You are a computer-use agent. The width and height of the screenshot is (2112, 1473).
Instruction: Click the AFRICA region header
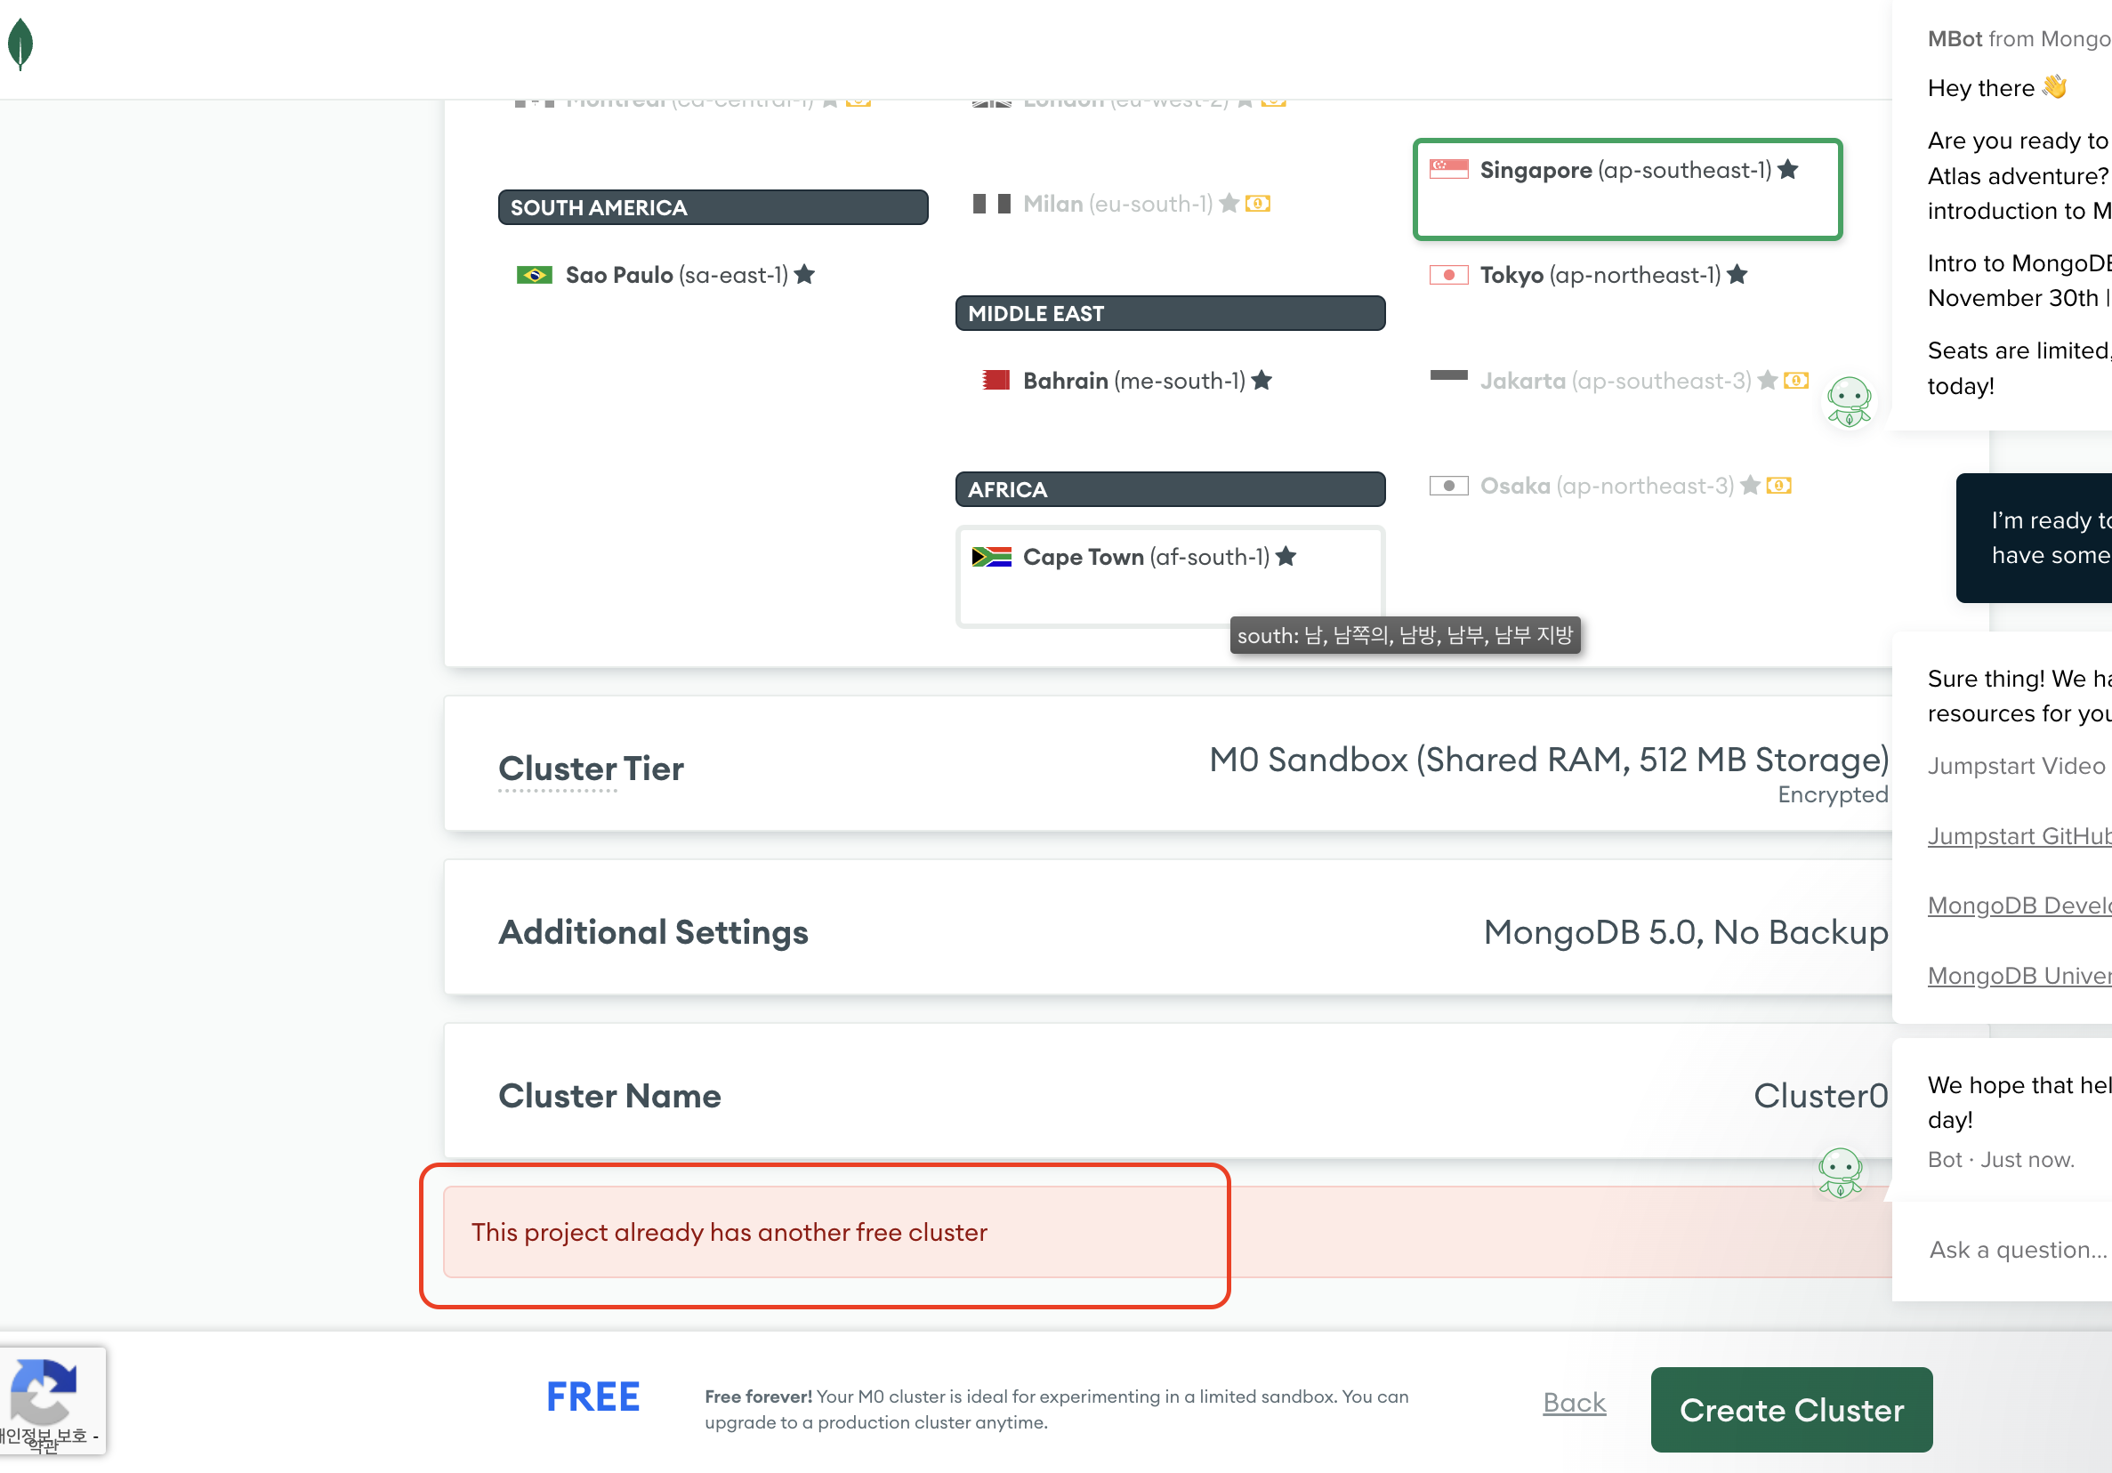coord(1170,489)
